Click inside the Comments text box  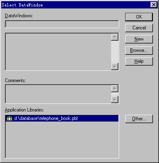(x=58, y=94)
